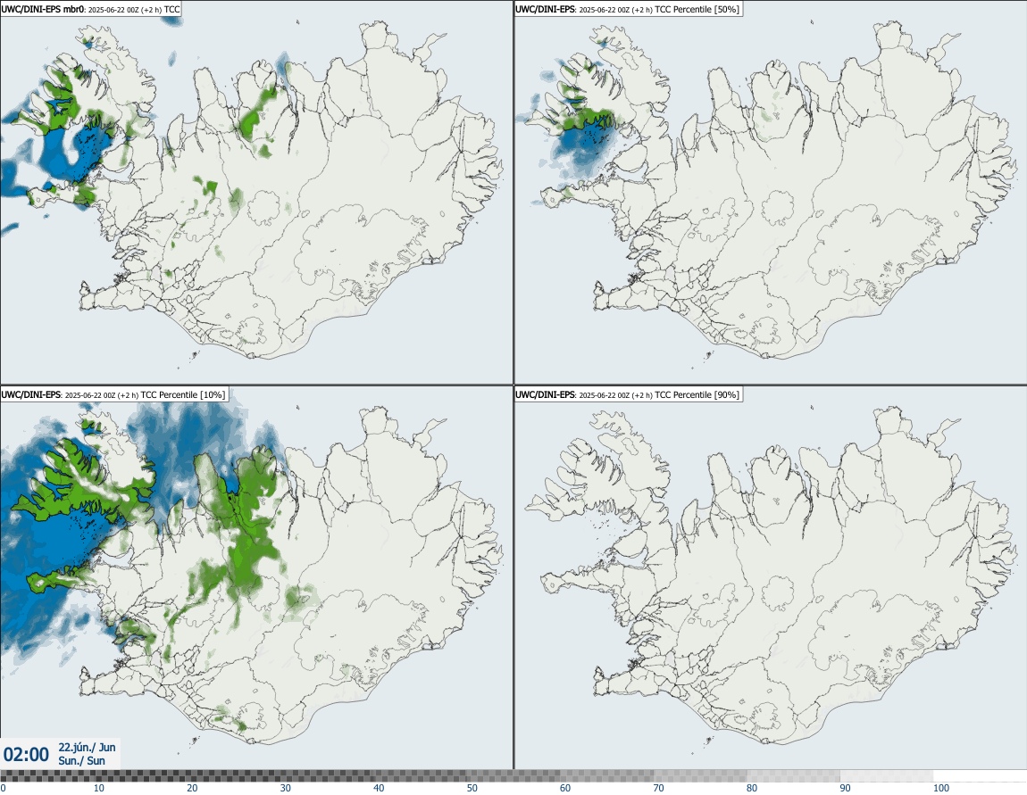The width and height of the screenshot is (1027, 795).
Task: Click the 50 tick label on color scale
Action: point(472,789)
